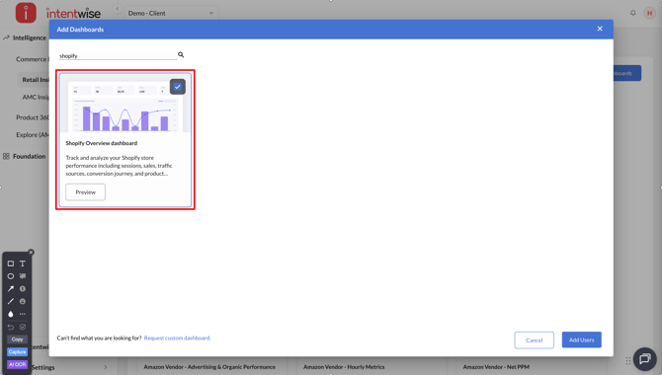
Task: Expand the Settings sidebar chevron
Action: pyautogui.click(x=105, y=367)
